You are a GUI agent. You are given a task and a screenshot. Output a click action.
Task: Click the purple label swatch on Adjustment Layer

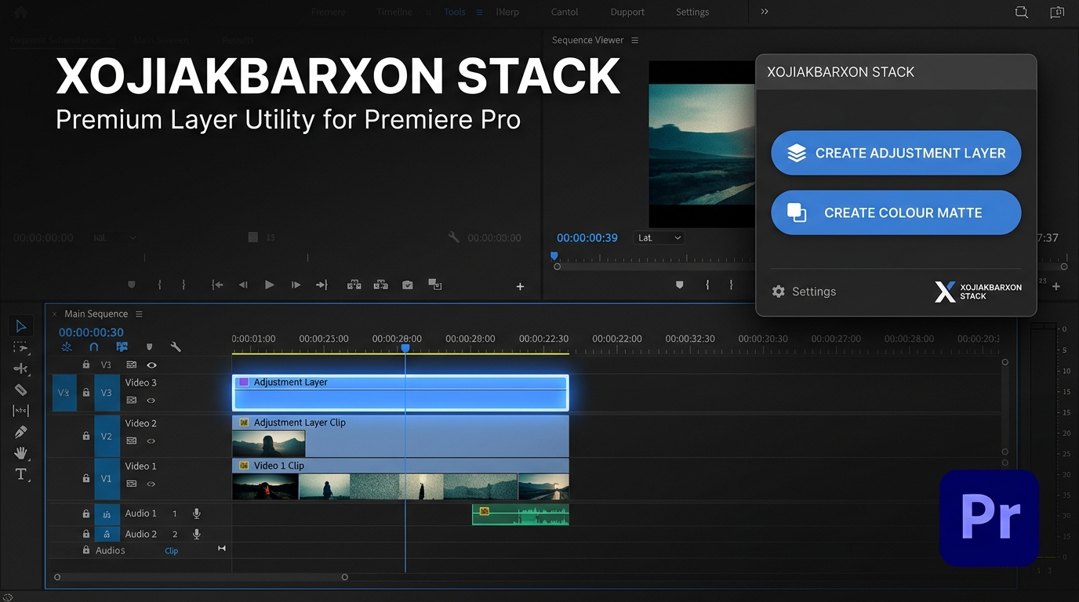[243, 382]
